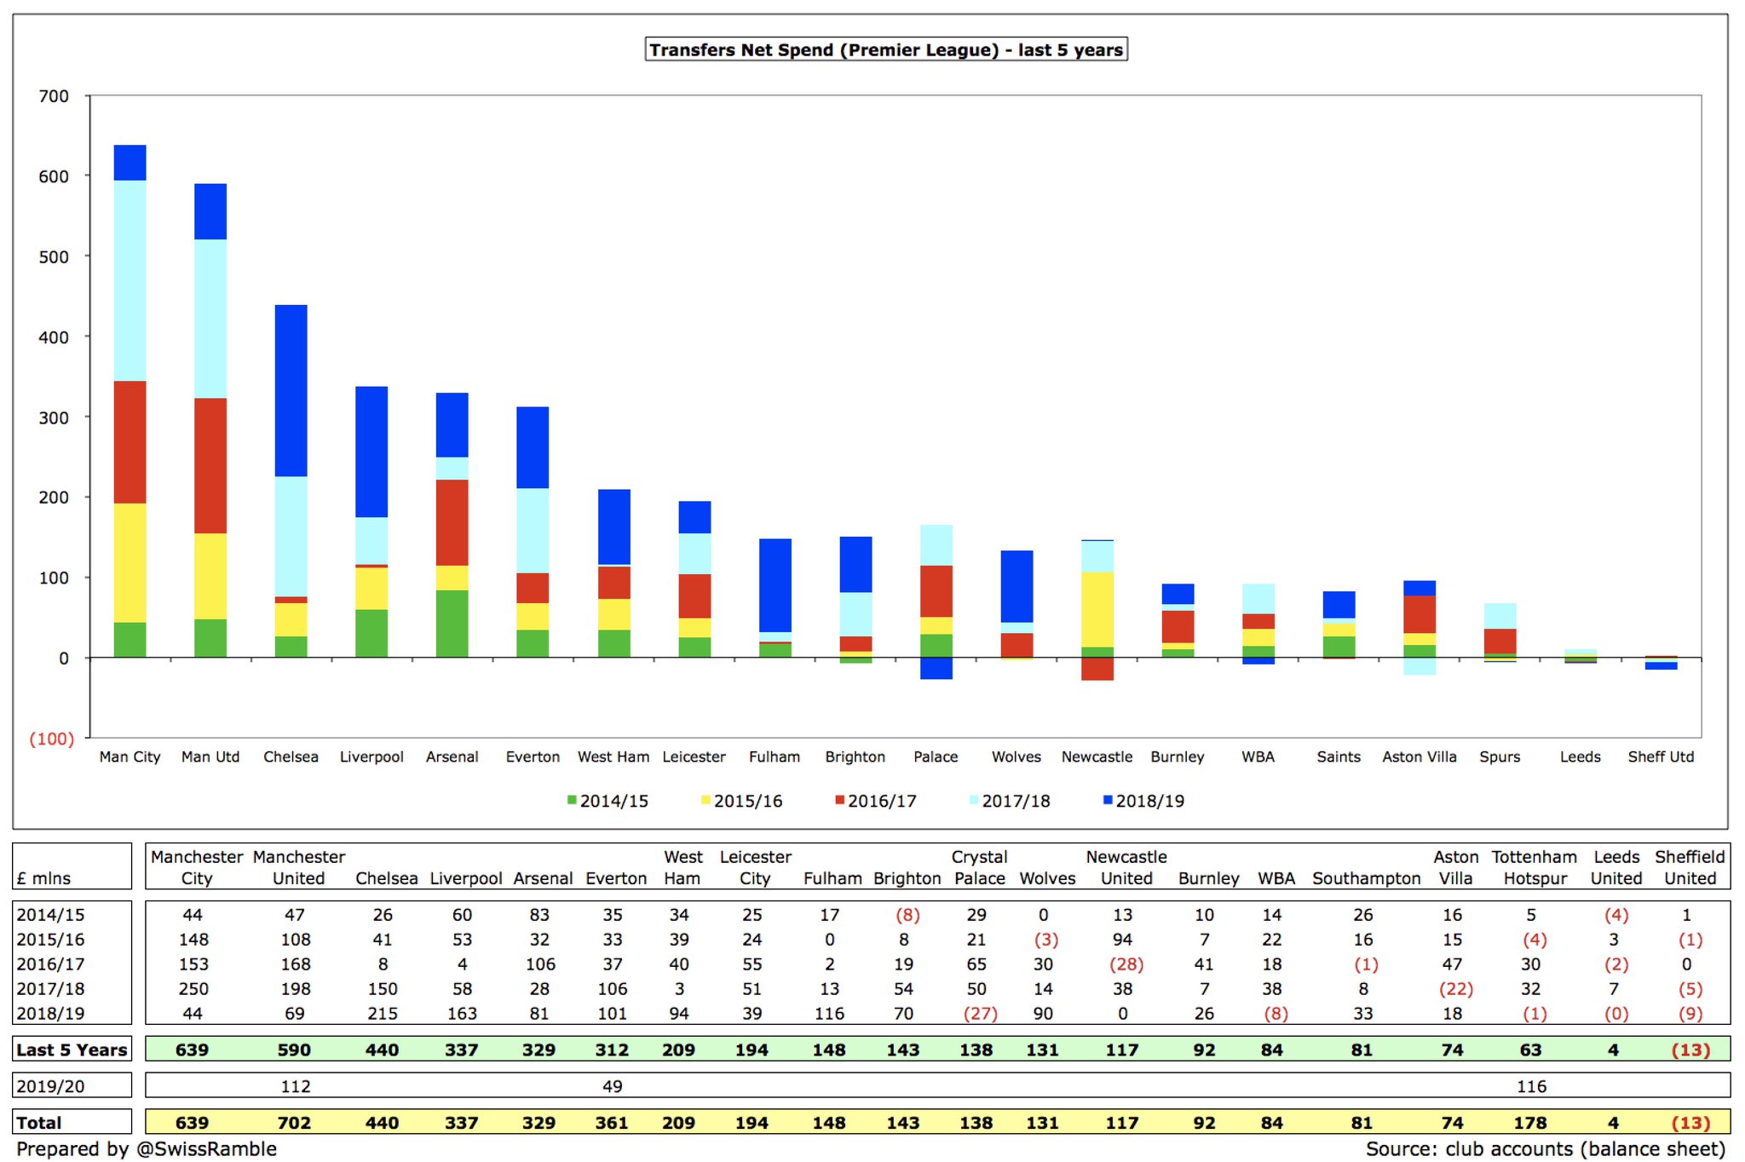Click Newcastle's 2016/17 value (28)
Image resolution: width=1745 pixels, height=1162 pixels.
tap(1126, 964)
